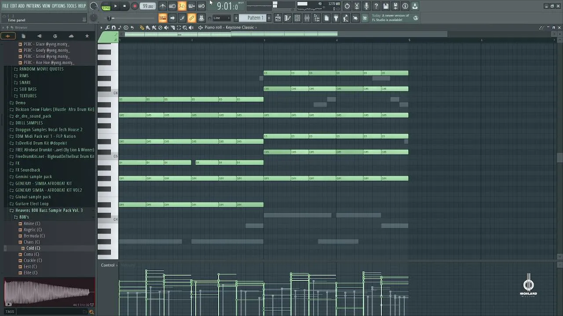Select the playback scrub tool in piano roll

[191, 28]
